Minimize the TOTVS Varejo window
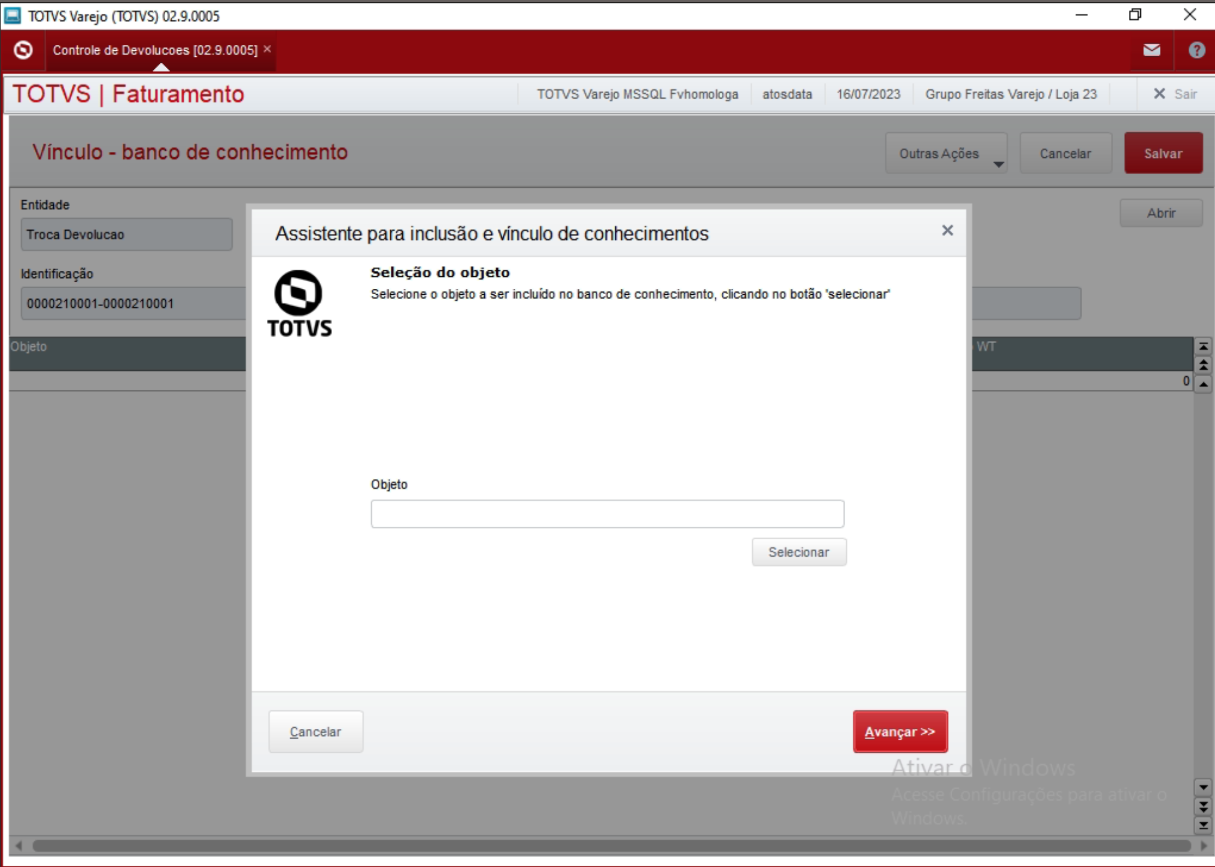The width and height of the screenshot is (1215, 867). (x=1081, y=15)
